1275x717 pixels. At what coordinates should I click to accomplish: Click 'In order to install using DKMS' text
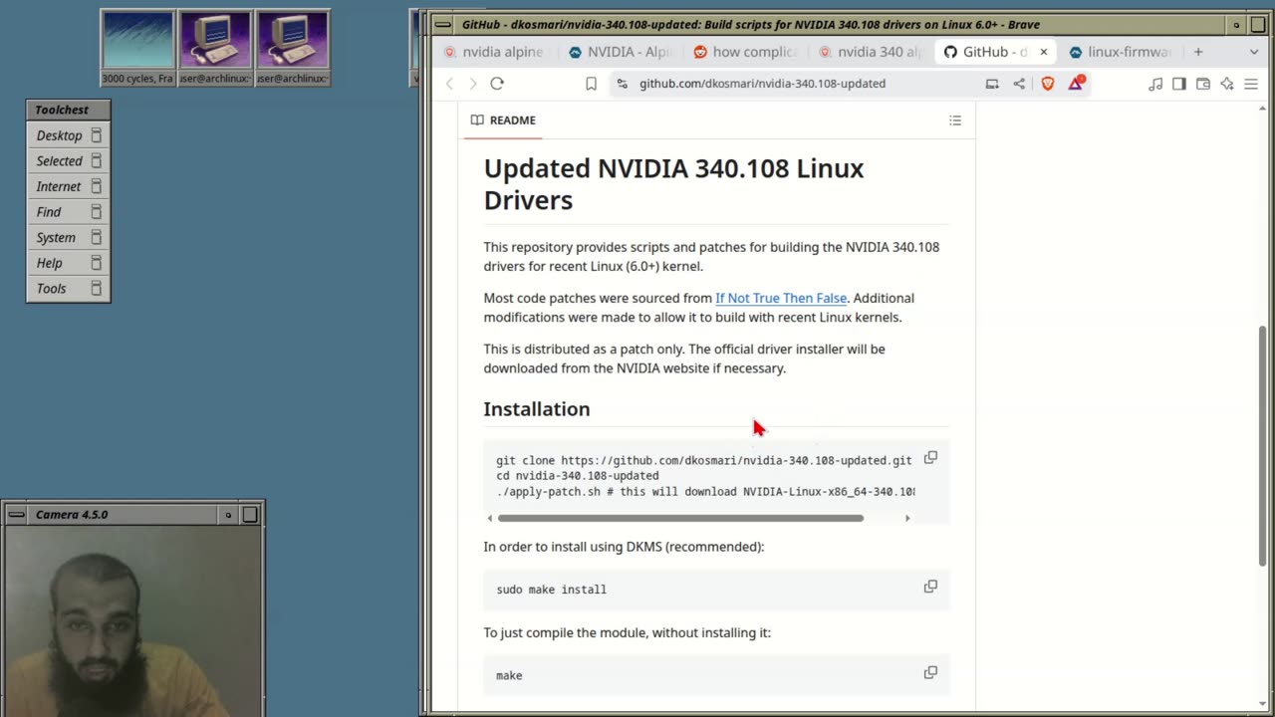624,547
